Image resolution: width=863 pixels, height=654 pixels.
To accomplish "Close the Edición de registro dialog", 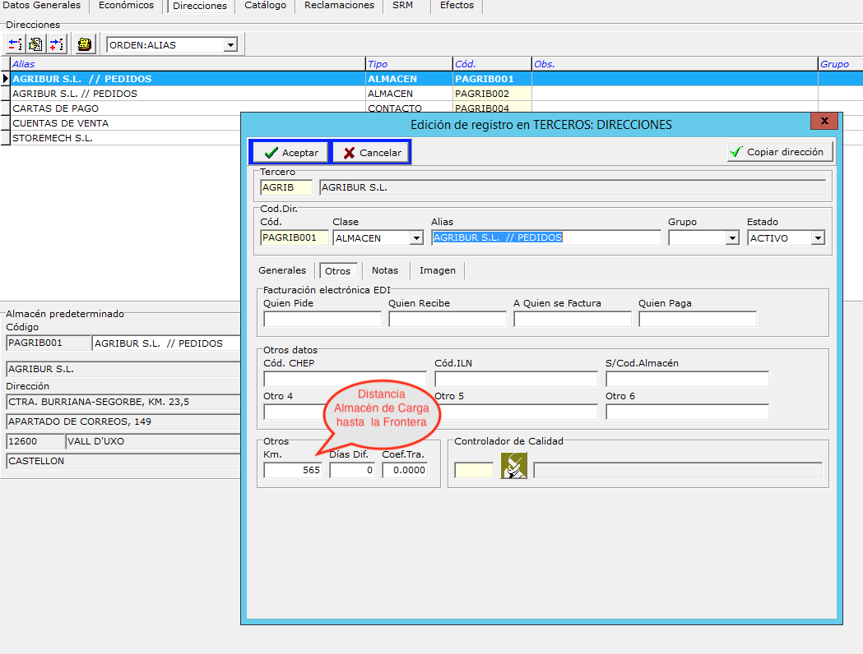I will 824,121.
